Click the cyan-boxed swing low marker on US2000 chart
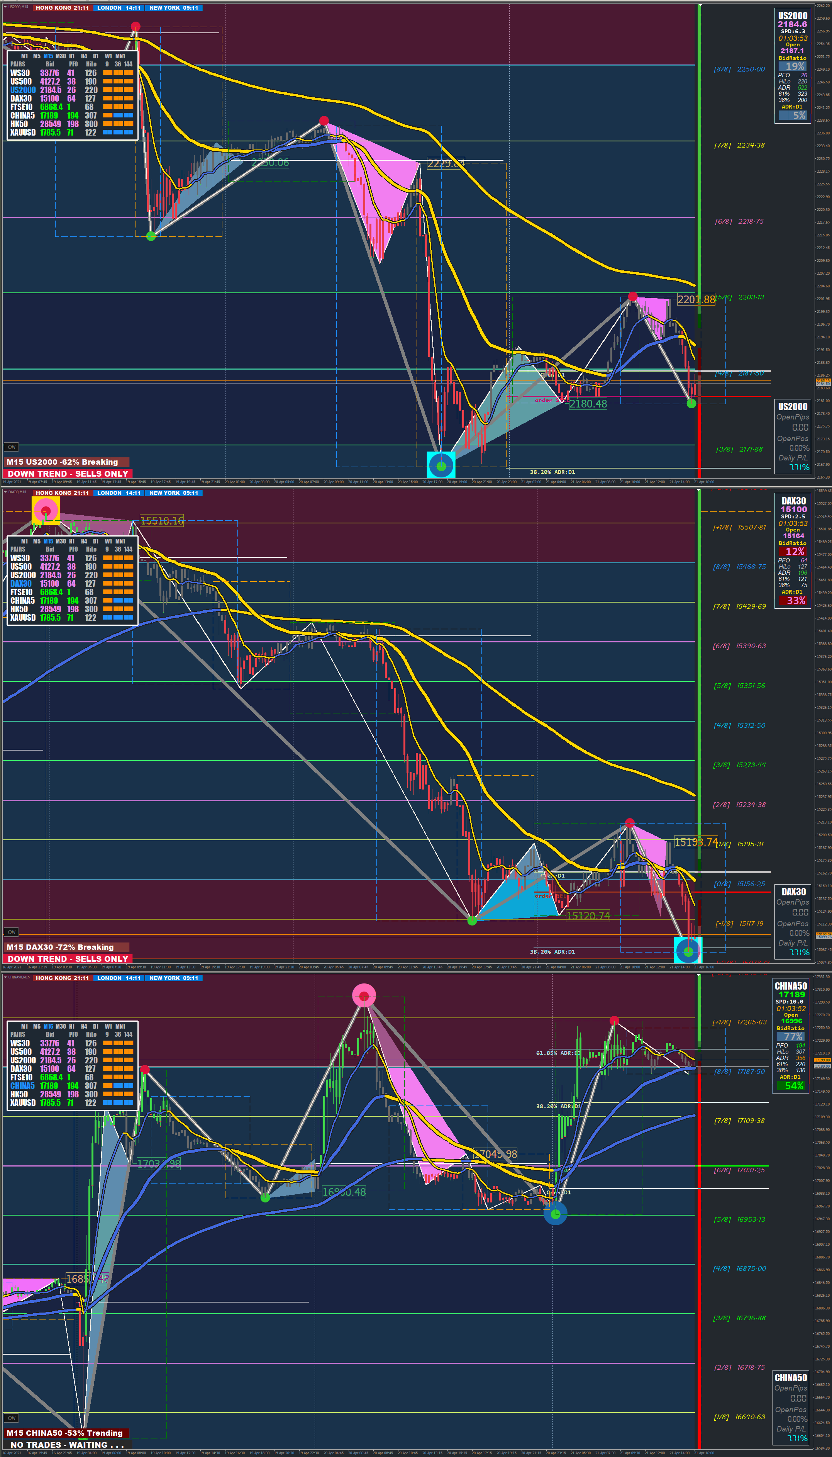Image resolution: width=832 pixels, height=1457 pixels. [x=441, y=466]
